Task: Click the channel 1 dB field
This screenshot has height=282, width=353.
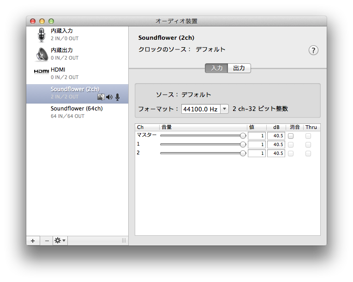Action: point(276,145)
